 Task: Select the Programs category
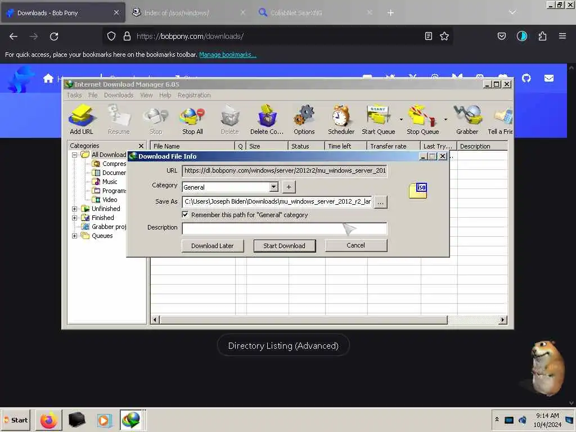click(109, 191)
